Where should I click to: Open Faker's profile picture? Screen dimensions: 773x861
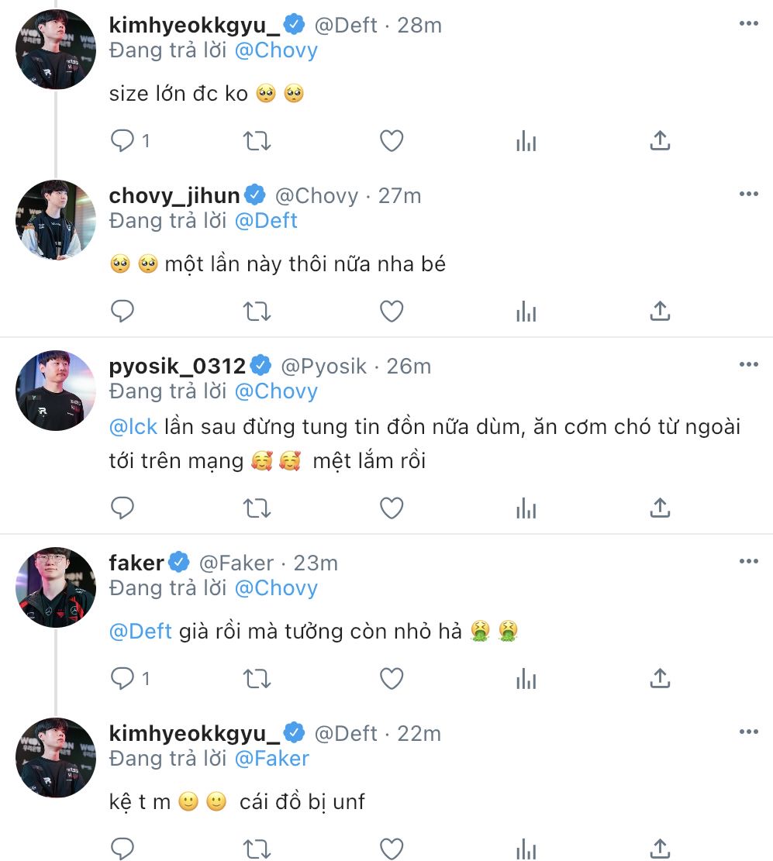tap(56, 587)
